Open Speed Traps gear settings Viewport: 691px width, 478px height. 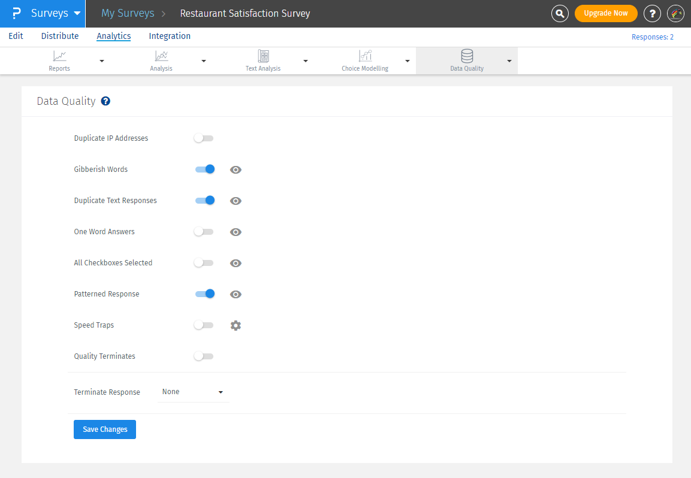click(x=236, y=325)
